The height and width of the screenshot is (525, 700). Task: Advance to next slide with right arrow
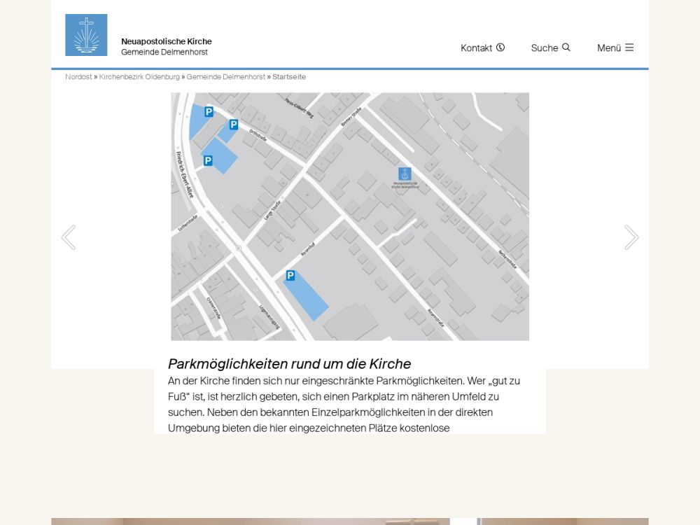tap(631, 237)
